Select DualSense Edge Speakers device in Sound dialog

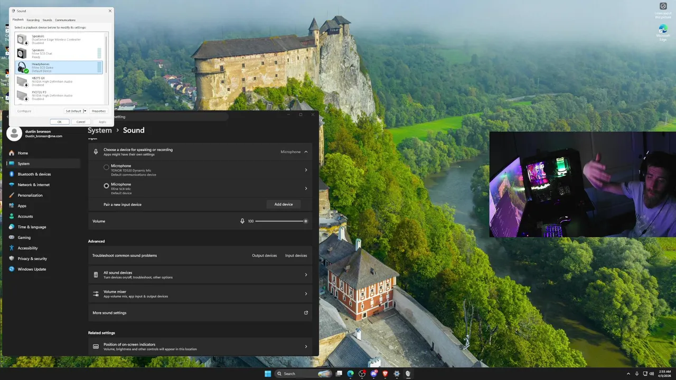pos(58,40)
